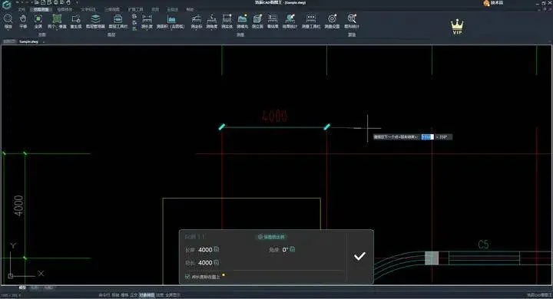
Task: Click the measure angle tool
Action: (212, 21)
